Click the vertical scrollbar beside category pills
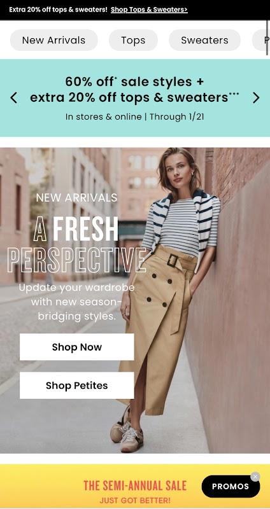The height and width of the screenshot is (509, 270). tap(267, 38)
